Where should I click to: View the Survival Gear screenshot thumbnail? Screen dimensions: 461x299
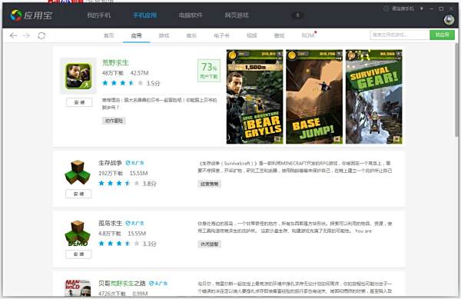[x=374, y=97]
